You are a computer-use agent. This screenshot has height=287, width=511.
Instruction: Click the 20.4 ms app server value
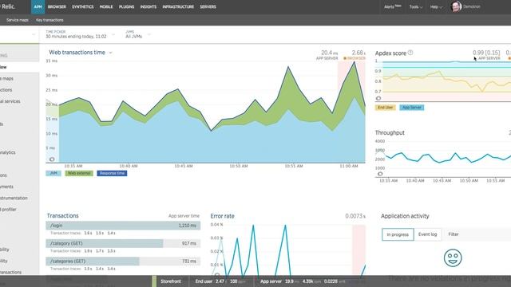pyautogui.click(x=330, y=53)
